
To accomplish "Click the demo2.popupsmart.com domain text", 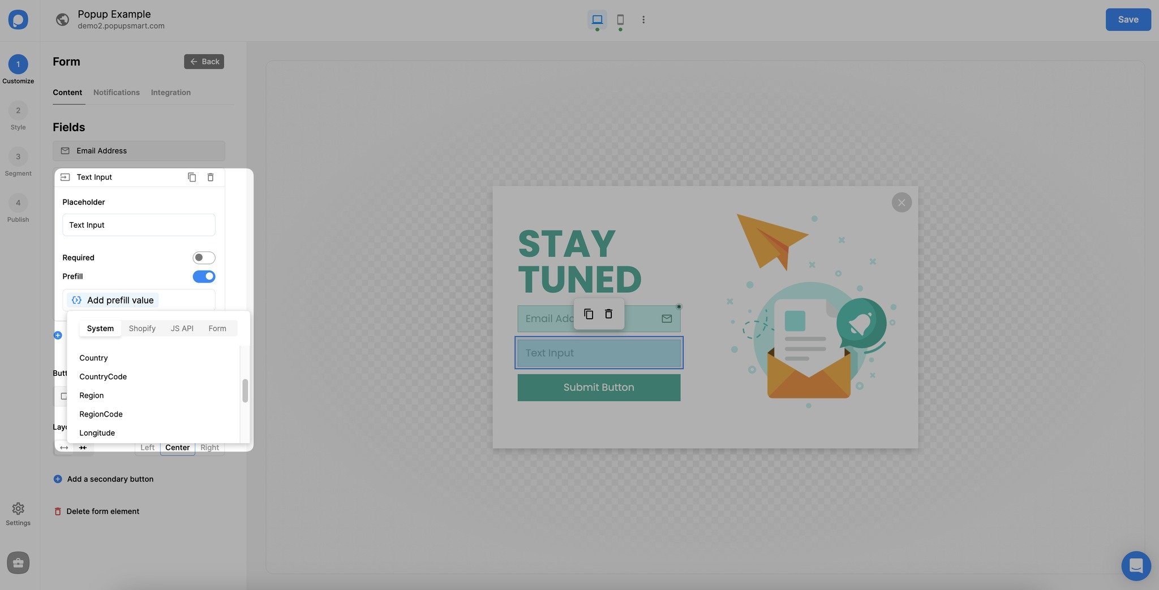I will point(121,26).
